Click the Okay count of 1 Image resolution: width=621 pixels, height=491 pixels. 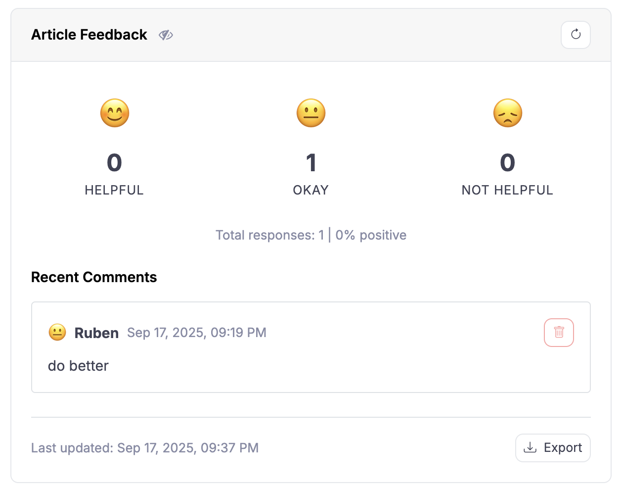pos(311,163)
